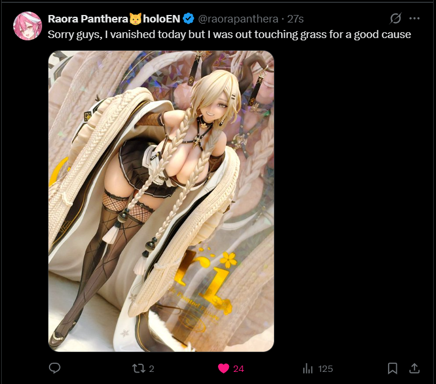The height and width of the screenshot is (384, 436).
Task: Click the reply speech bubble icon
Action: 54,368
